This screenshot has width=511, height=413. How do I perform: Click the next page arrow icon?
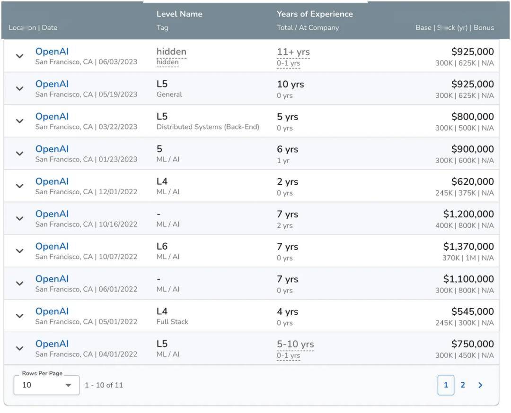tap(480, 385)
